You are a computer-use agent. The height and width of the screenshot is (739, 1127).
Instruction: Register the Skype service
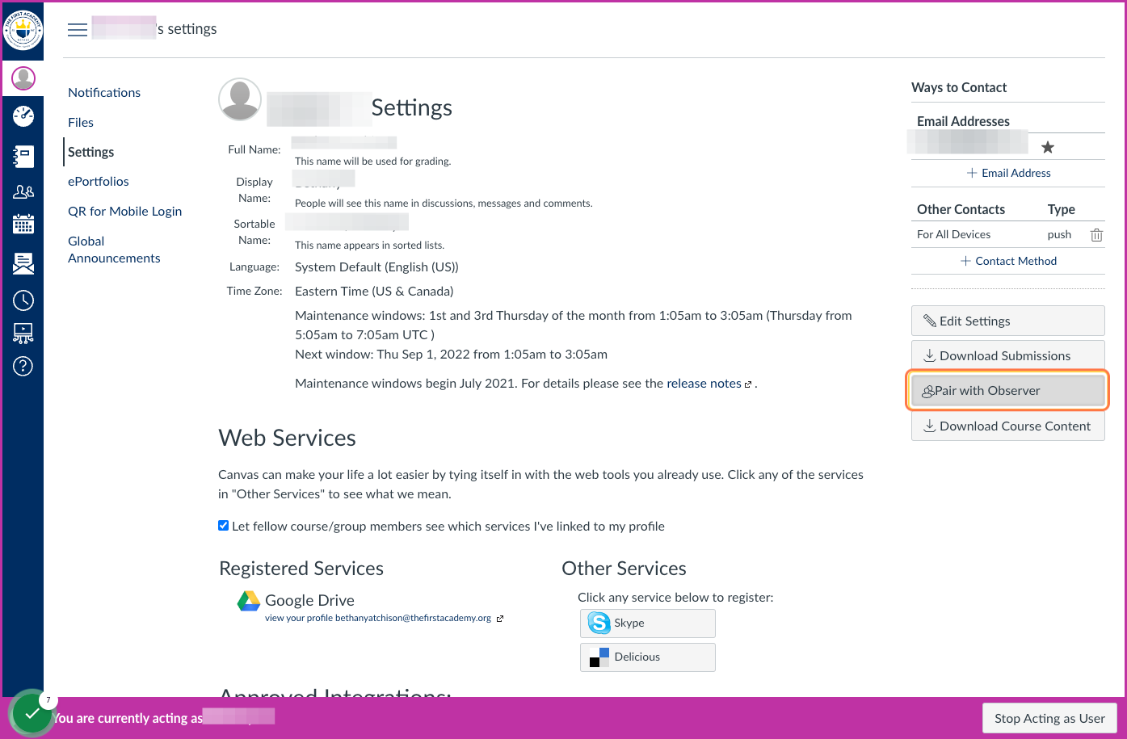[x=648, y=624]
